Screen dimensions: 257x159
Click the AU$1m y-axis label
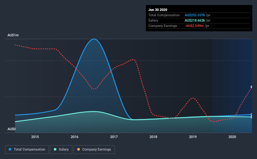13,35
